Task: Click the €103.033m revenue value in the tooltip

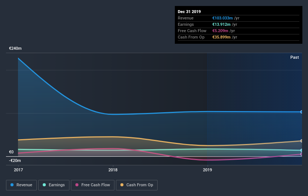Action: [222, 18]
